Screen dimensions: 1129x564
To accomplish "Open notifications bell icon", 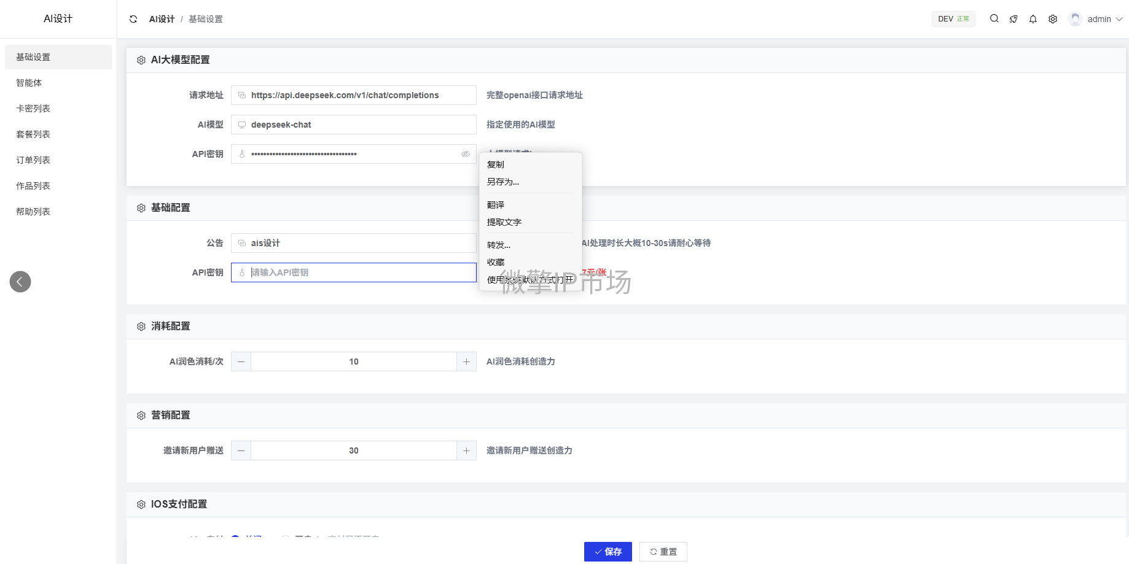I will [x=1033, y=19].
